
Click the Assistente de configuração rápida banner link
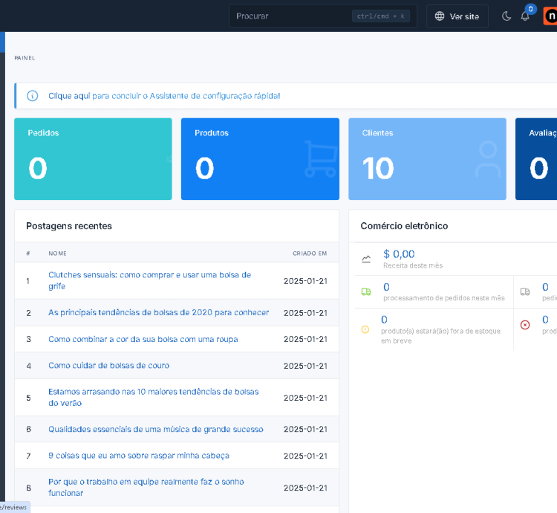click(164, 96)
